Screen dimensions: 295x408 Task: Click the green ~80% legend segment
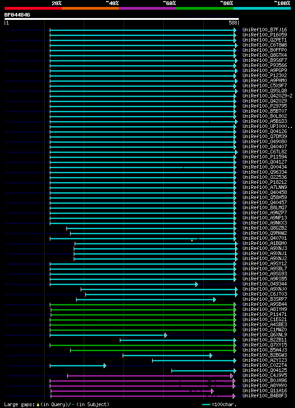click(205, 8)
